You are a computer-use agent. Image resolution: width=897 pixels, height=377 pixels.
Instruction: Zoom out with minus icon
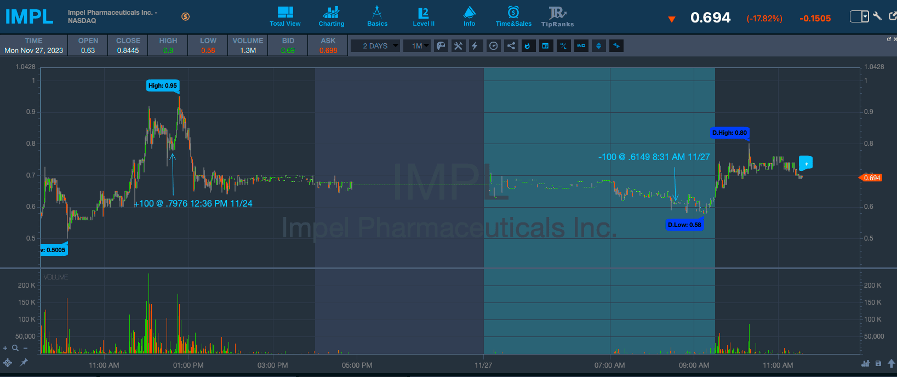tap(25, 348)
